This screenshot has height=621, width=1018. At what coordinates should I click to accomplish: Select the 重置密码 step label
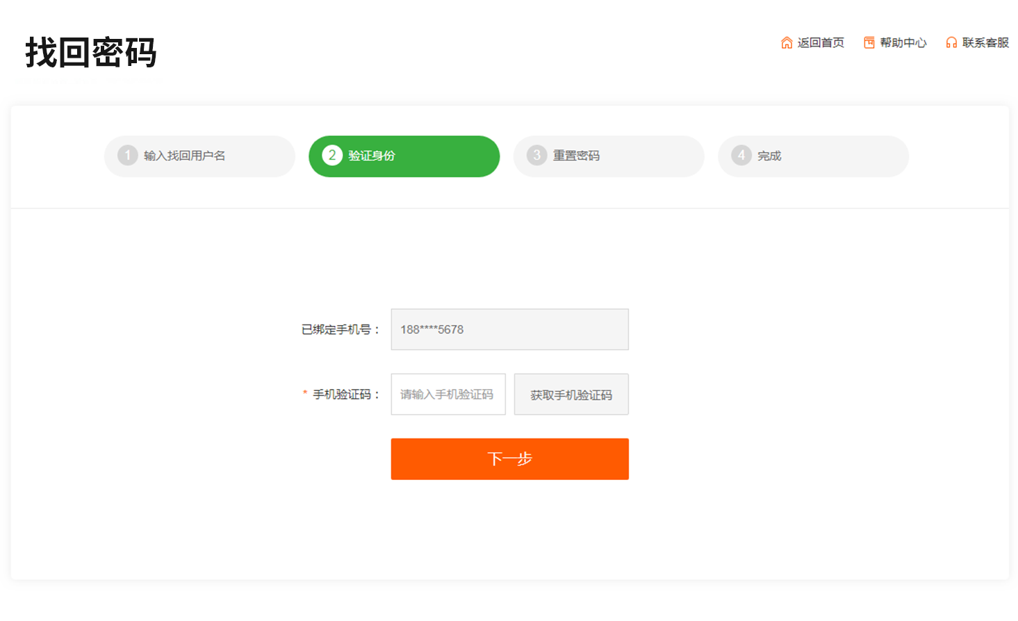[576, 156]
